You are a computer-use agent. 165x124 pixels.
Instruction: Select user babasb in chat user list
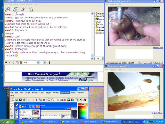click(100, 14)
